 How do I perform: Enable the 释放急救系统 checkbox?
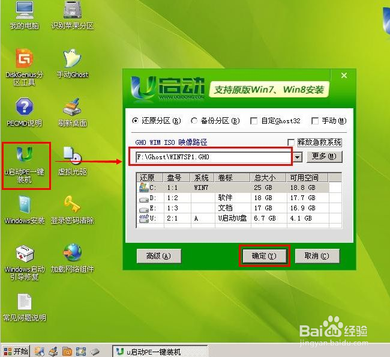tap(291, 142)
